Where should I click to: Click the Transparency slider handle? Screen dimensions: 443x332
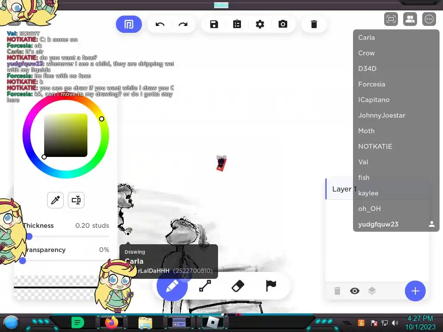[x=22, y=261]
